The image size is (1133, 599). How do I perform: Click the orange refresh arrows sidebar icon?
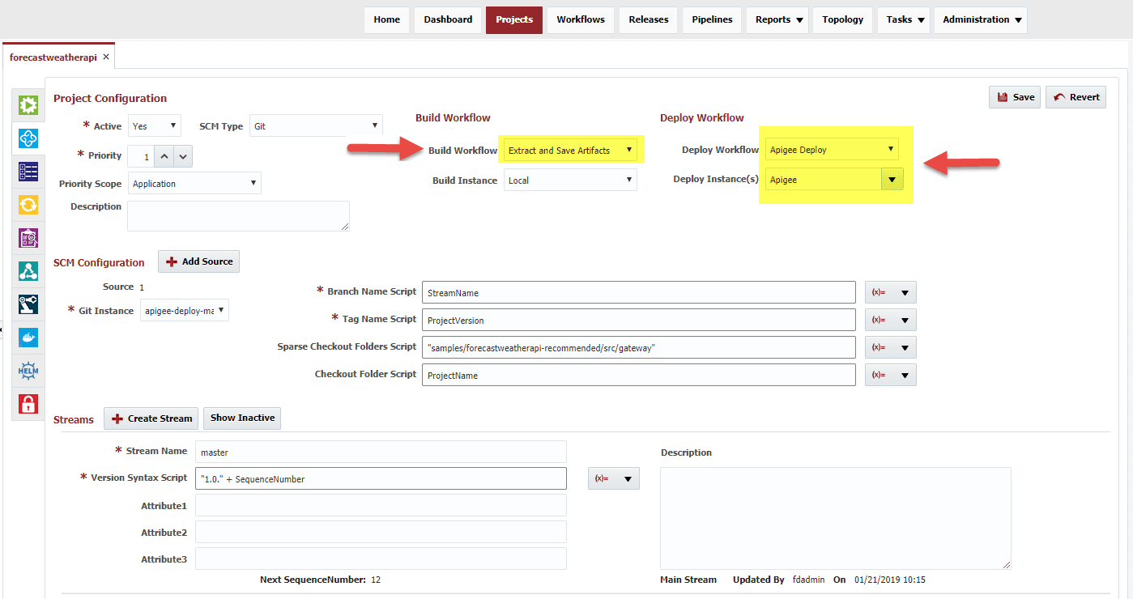(x=28, y=205)
